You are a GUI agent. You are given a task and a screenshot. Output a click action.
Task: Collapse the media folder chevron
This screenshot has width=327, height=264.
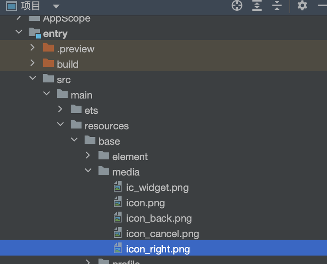(x=88, y=171)
